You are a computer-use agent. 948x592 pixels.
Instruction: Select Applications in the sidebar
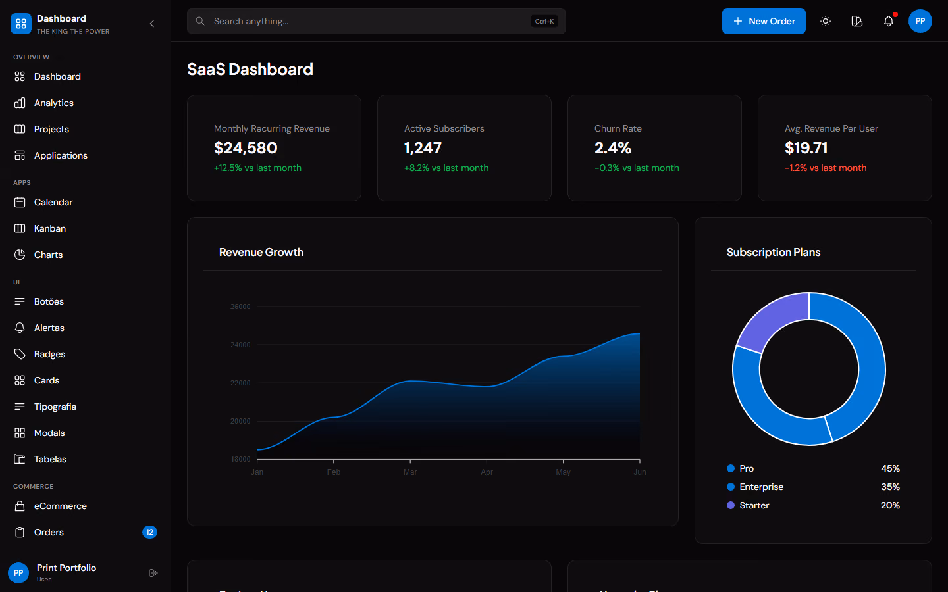click(x=85, y=155)
